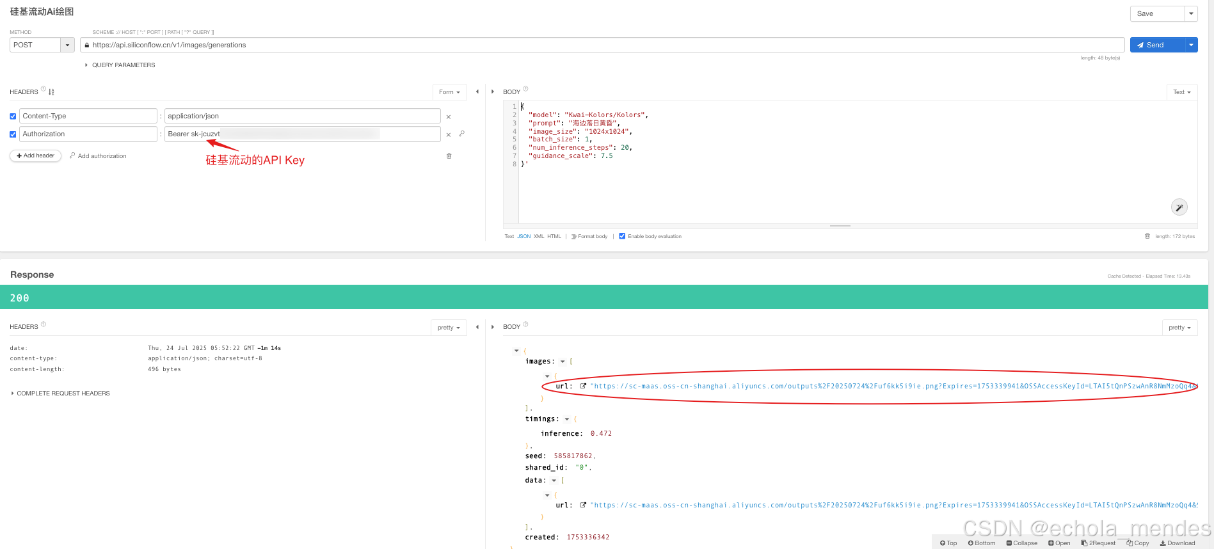Jump to Bottom of response body
Viewport: 1214px width, 549px height.
(x=982, y=543)
